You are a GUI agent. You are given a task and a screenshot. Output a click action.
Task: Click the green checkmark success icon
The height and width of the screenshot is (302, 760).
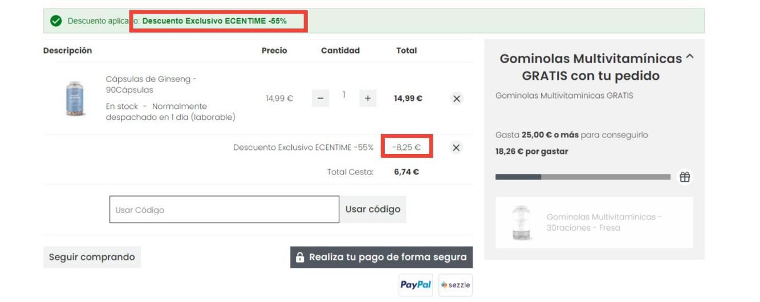pos(55,21)
